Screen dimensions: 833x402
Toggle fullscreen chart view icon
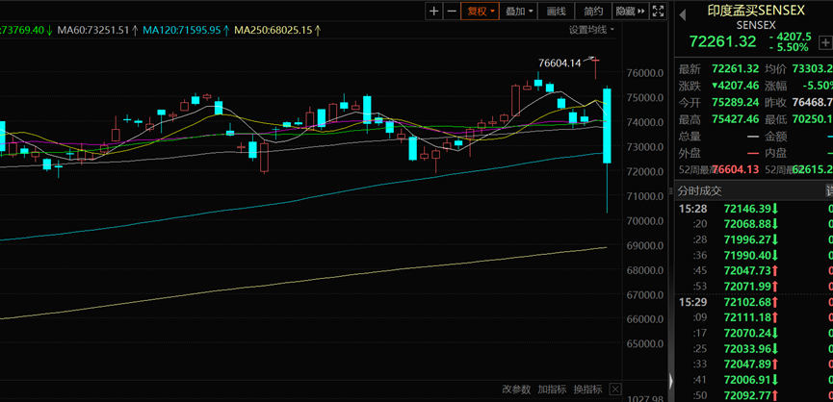[x=658, y=12]
